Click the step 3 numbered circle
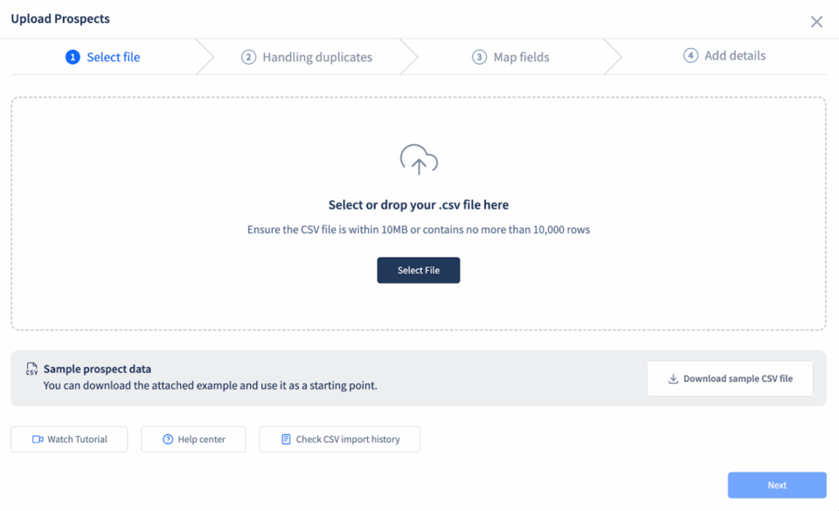 480,57
